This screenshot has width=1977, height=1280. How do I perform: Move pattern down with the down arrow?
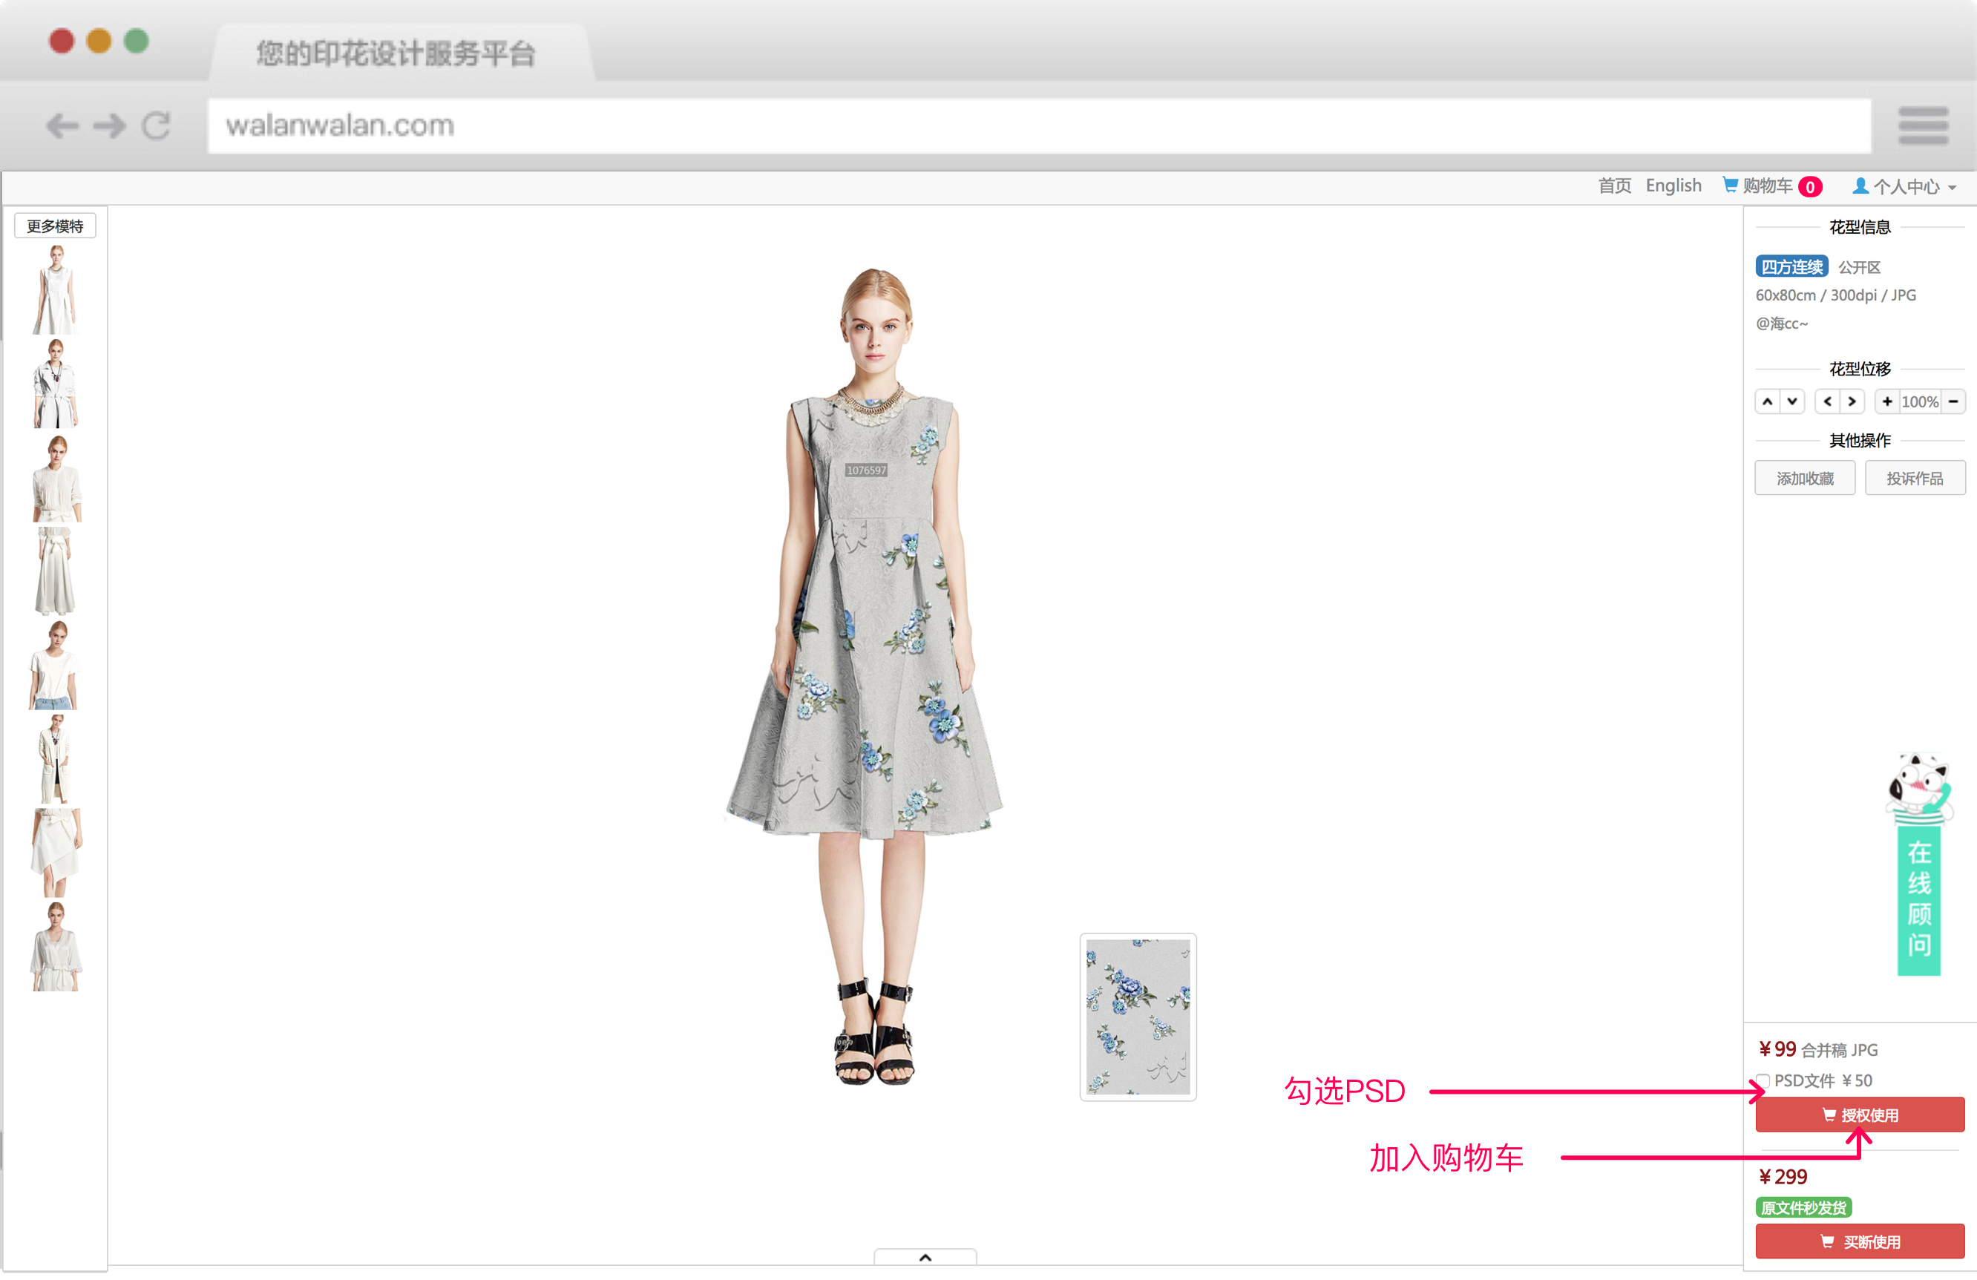click(1793, 402)
